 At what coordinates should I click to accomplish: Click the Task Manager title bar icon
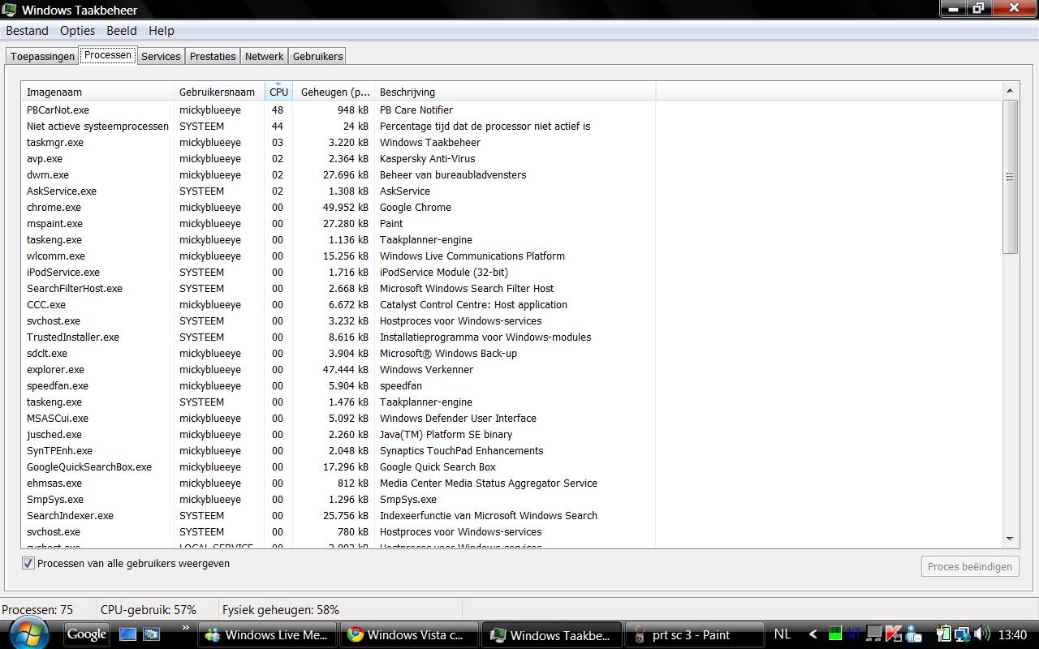click(x=9, y=10)
